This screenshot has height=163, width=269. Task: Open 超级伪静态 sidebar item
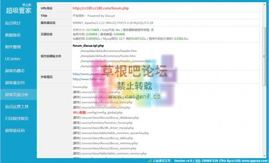click(x=15, y=71)
